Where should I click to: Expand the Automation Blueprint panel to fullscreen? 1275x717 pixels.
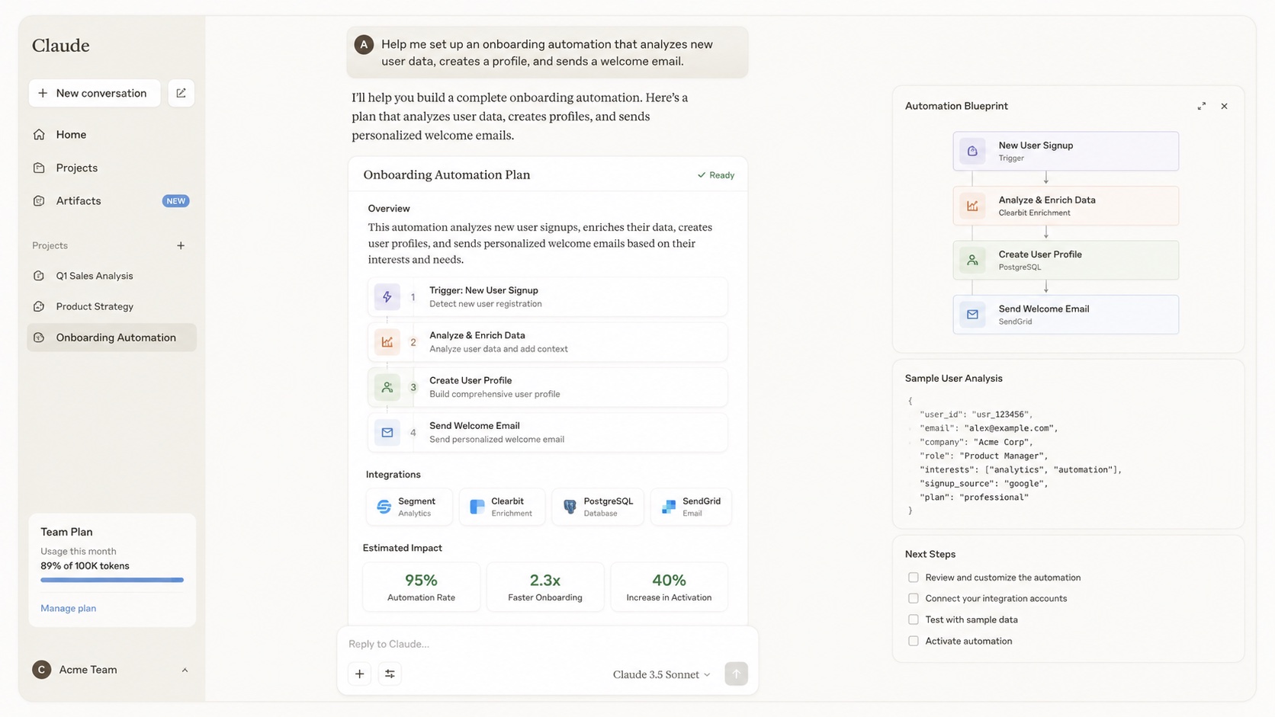pyautogui.click(x=1202, y=107)
